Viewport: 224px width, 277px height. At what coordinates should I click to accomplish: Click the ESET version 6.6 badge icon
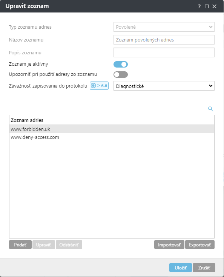click(99, 86)
